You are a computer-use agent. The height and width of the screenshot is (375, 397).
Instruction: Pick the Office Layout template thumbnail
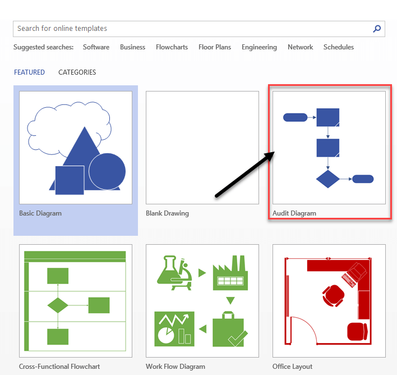(329, 300)
